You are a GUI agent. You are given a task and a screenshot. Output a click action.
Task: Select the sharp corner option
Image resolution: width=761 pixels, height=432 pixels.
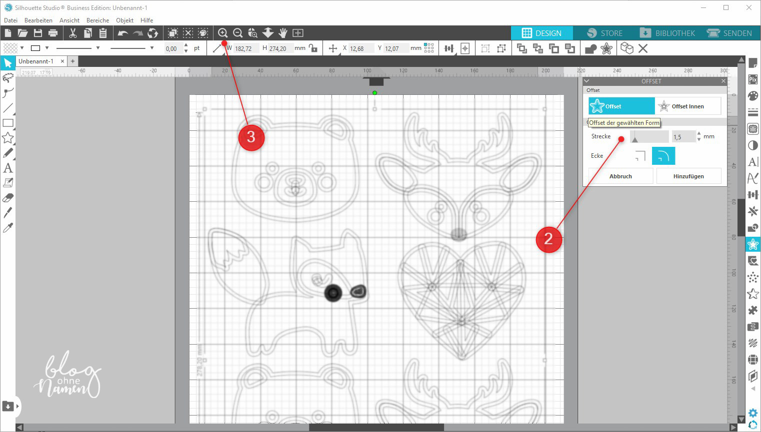pos(640,156)
